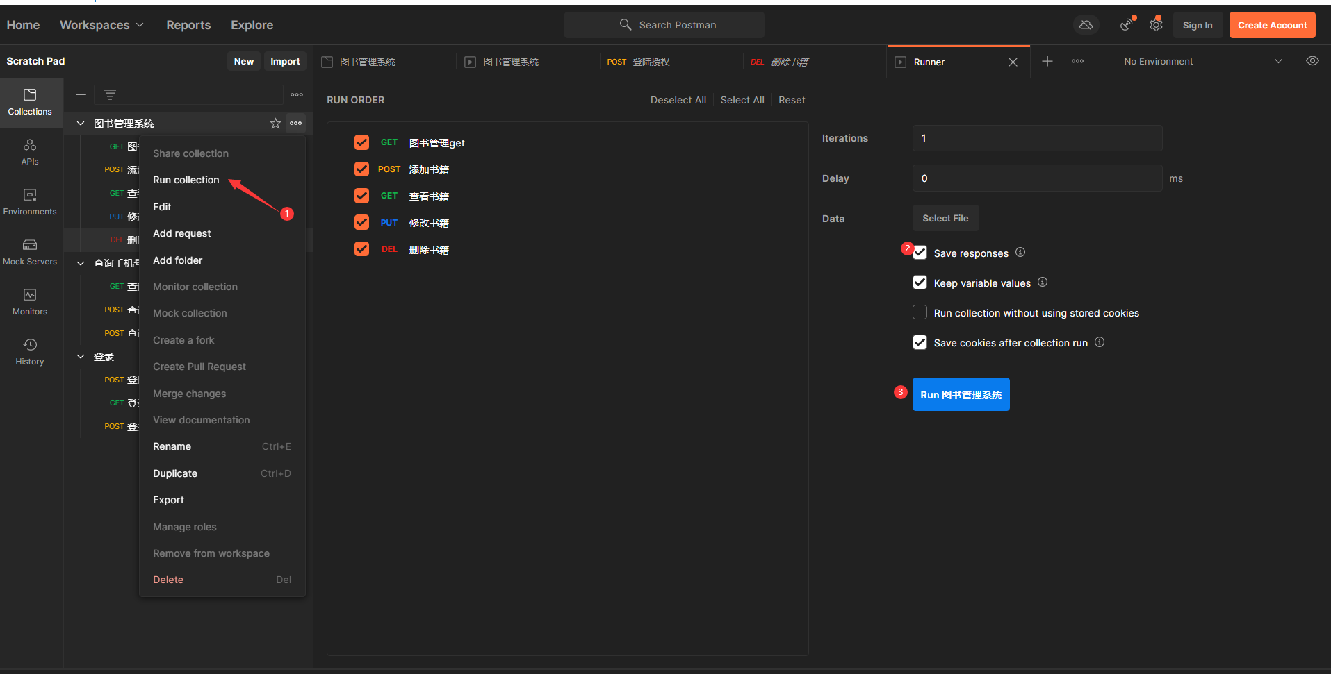Click the filter icon in collections toolbar
1331x674 pixels.
pyautogui.click(x=110, y=94)
